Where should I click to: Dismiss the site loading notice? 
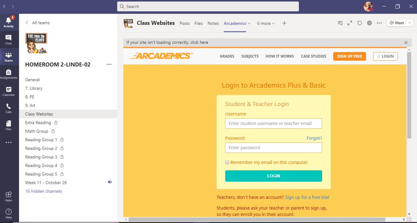[406, 42]
